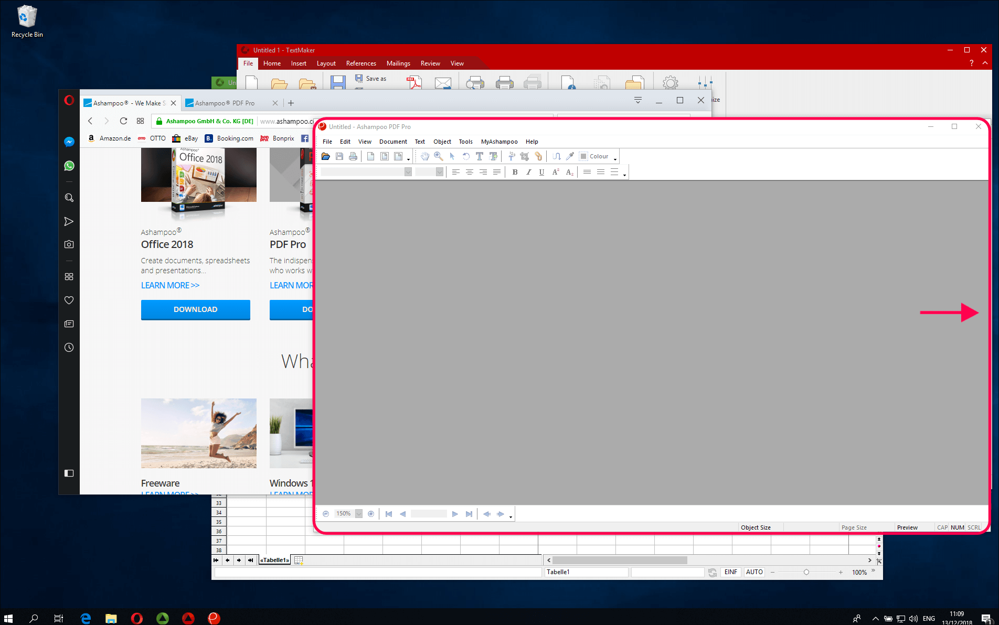Open the Document menu in PDF Pro
Image resolution: width=999 pixels, height=625 pixels.
tap(393, 142)
